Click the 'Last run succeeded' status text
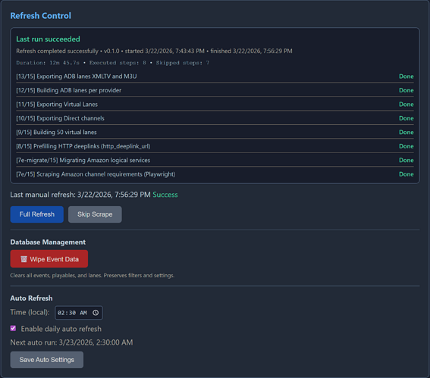Viewport: 430px width, 378px height. coord(48,39)
